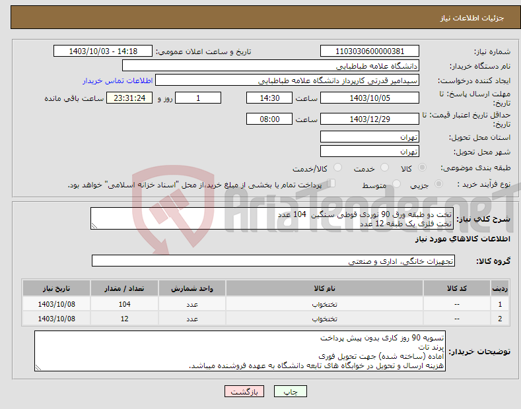Click تختخواب in row 2
This screenshot has height=409, width=521.
pos(324,319)
